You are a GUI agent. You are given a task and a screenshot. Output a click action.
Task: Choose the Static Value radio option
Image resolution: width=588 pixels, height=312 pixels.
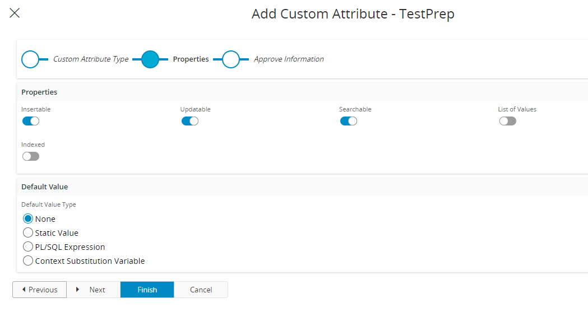tap(28, 233)
